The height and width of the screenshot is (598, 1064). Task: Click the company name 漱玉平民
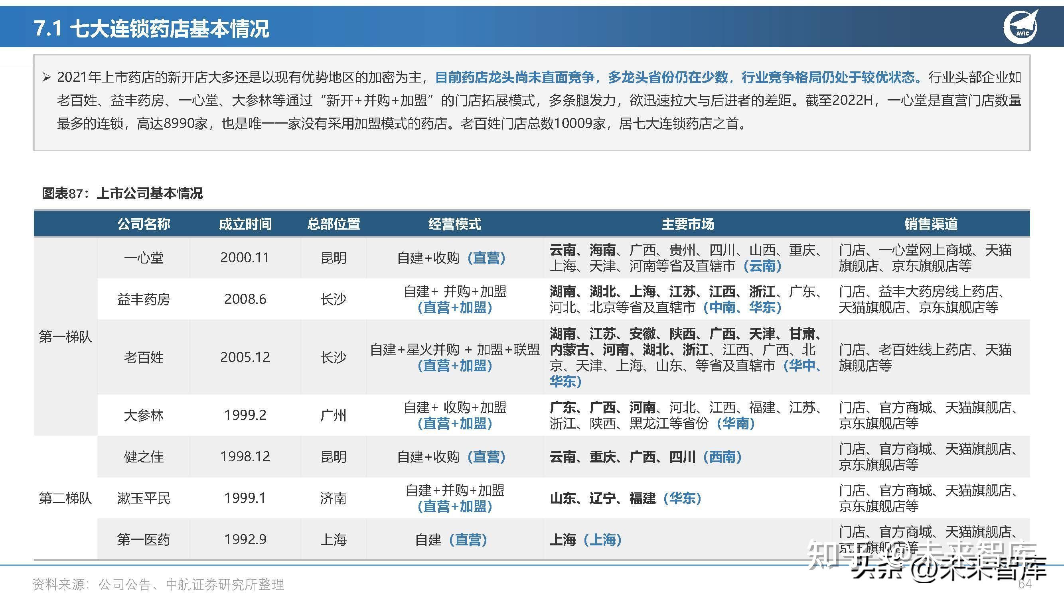click(x=143, y=498)
